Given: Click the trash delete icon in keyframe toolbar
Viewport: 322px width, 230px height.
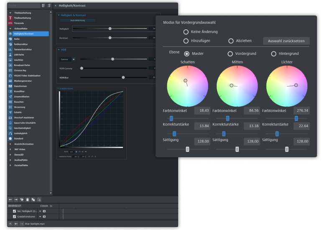Looking at the screenshot, I should point(28,199).
